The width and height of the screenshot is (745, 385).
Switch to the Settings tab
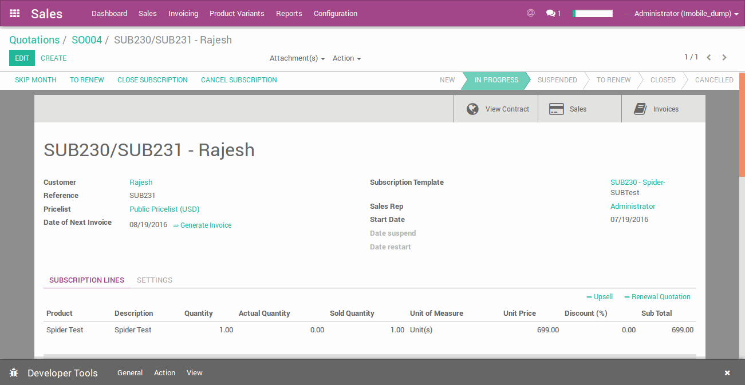coord(155,280)
